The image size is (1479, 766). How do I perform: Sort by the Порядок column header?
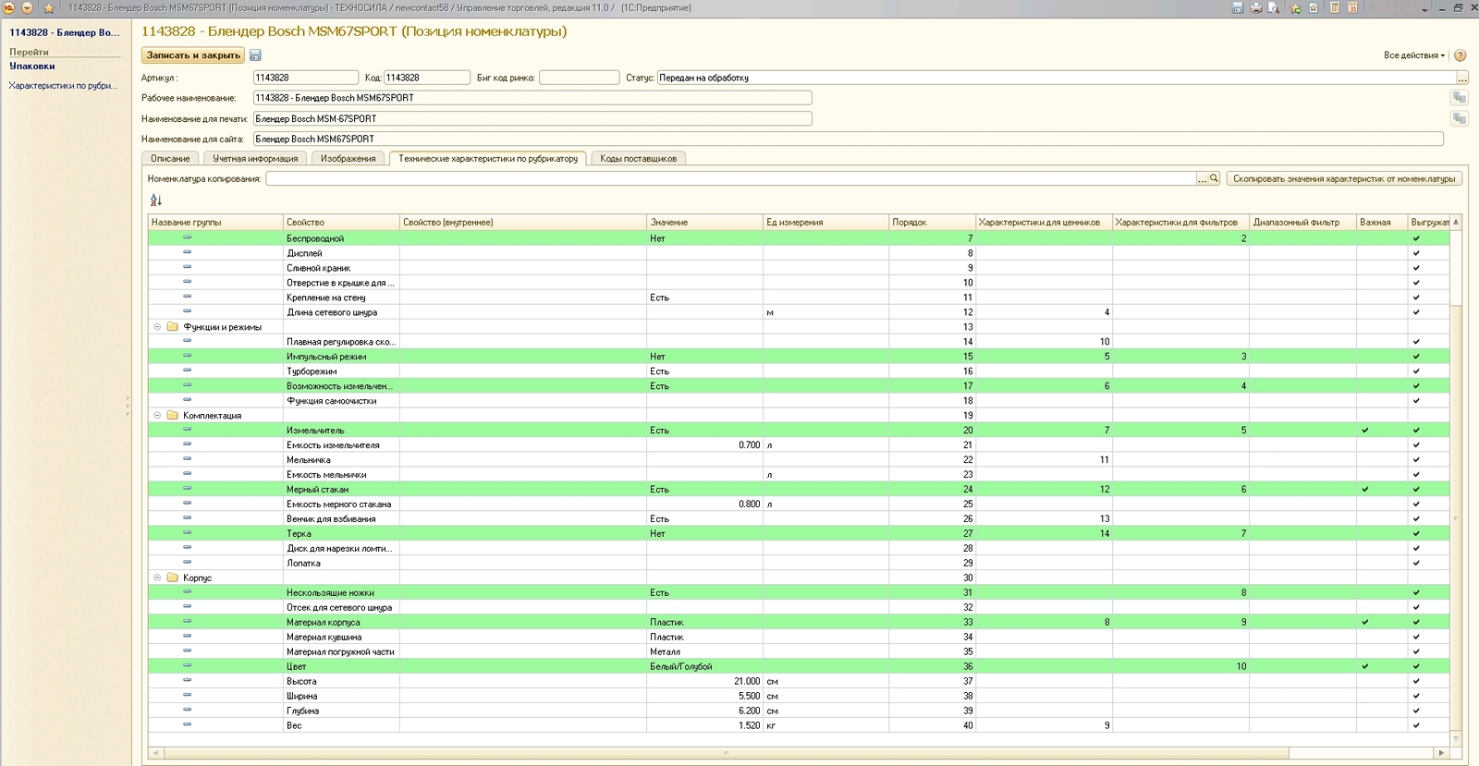click(933, 223)
